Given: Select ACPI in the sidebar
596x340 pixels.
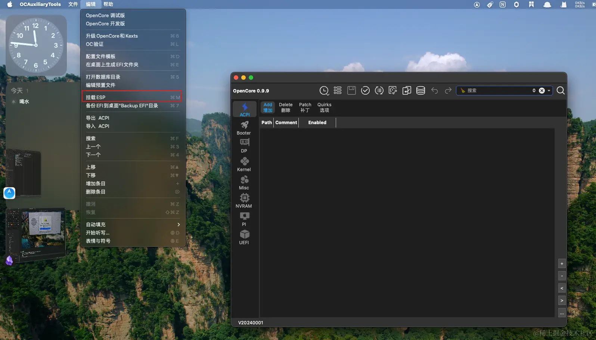Looking at the screenshot, I should pos(245,110).
